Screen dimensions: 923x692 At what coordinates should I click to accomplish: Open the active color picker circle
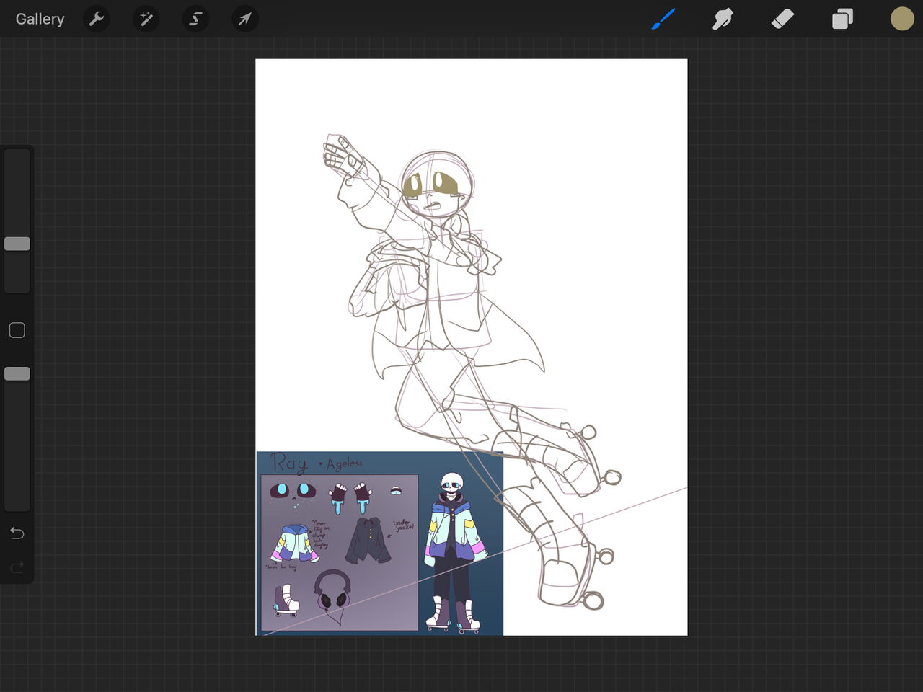901,19
